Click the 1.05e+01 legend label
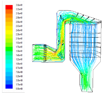This screenshot has width=104, height=96. [19, 64]
